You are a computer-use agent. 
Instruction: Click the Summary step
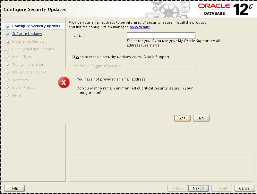(20, 80)
